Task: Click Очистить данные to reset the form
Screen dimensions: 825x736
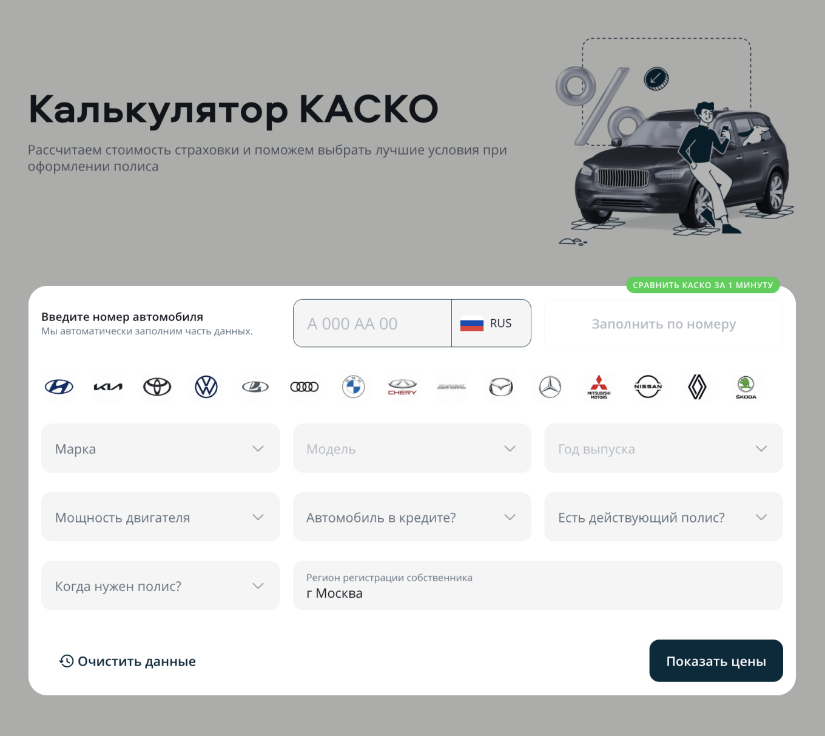Action: tap(127, 661)
